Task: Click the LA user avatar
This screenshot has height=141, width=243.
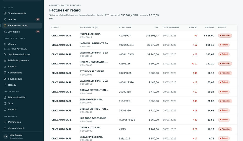Action: (6, 136)
